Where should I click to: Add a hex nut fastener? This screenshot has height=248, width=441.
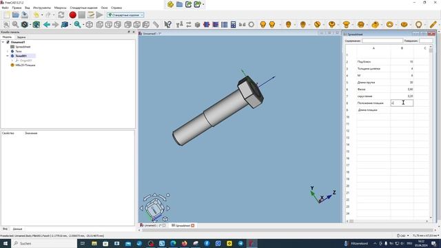tap(361, 25)
